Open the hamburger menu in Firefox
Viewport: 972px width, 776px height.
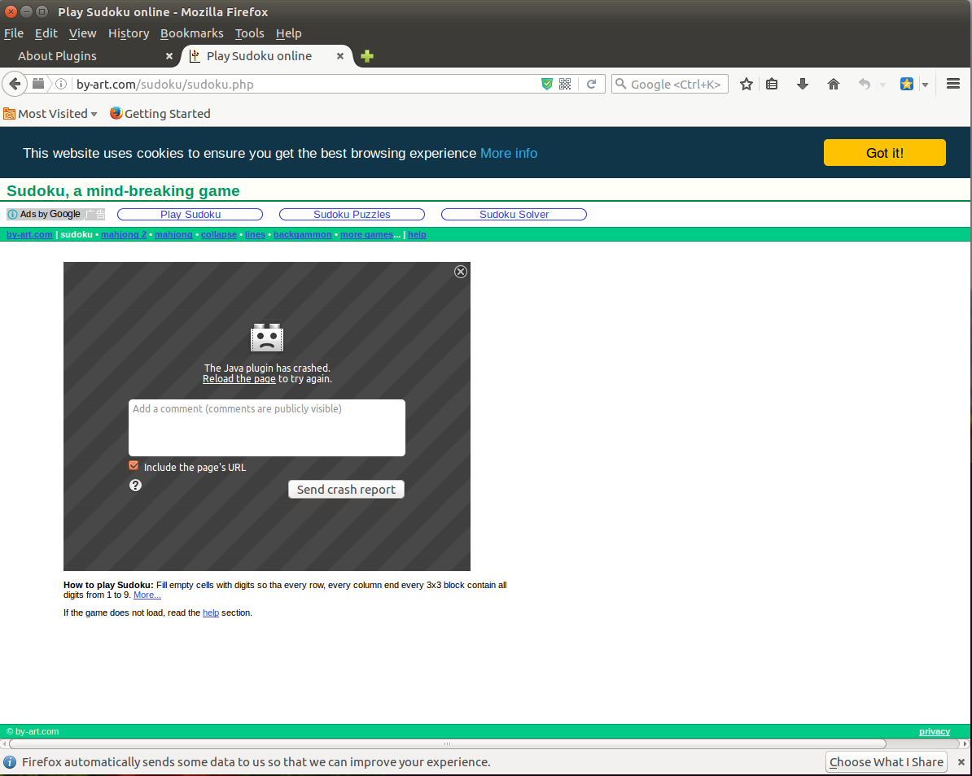tap(953, 84)
